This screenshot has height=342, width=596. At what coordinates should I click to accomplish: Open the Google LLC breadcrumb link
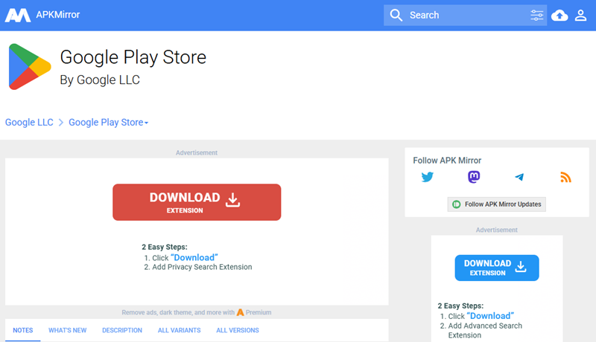click(x=29, y=123)
